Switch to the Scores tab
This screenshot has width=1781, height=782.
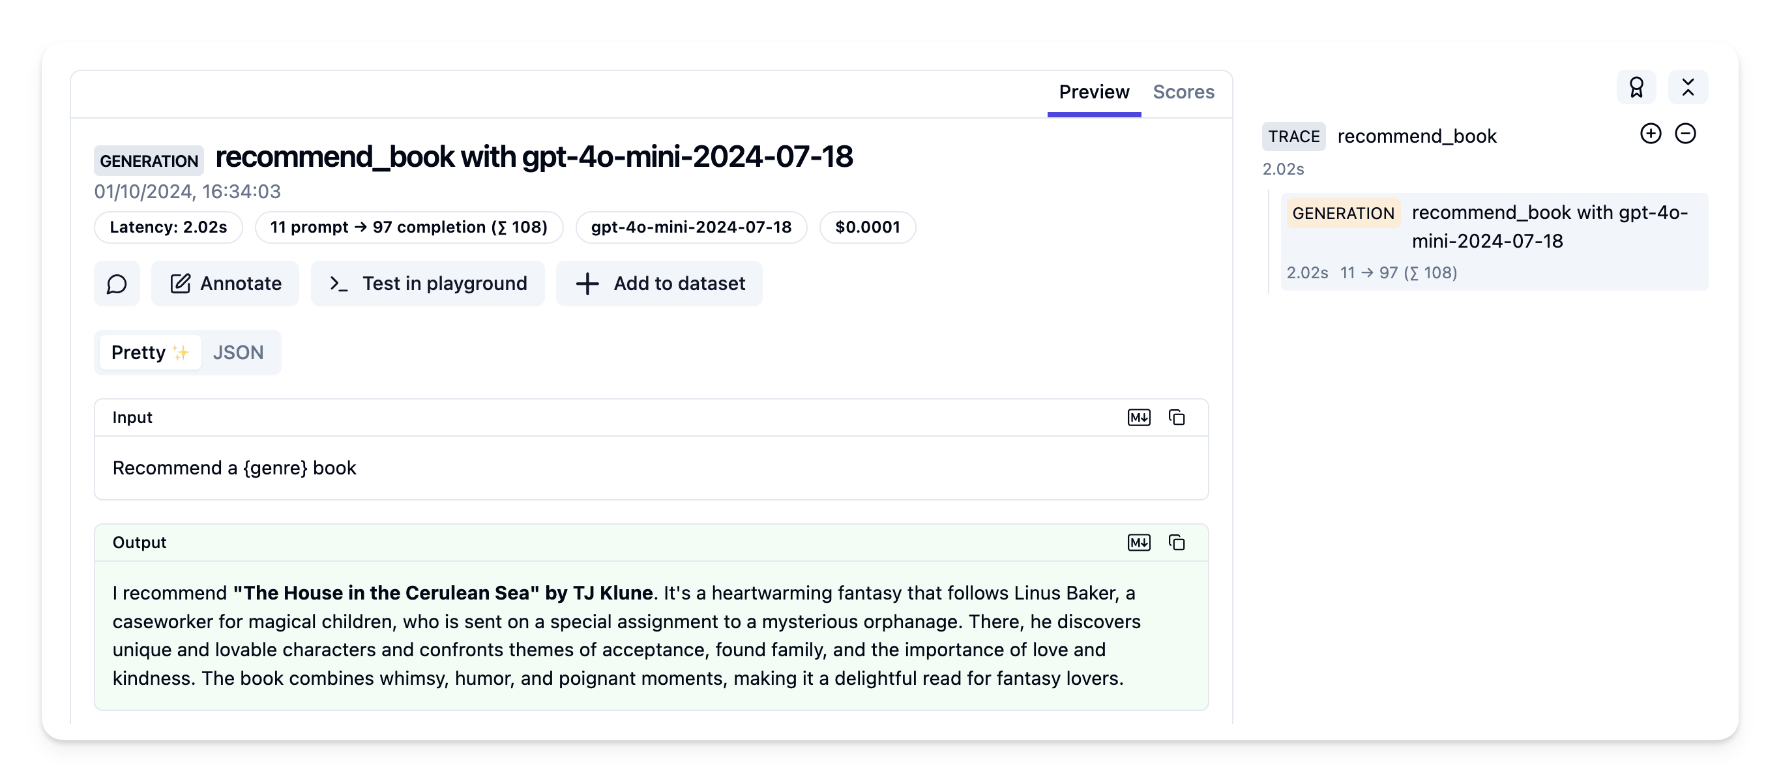click(1183, 92)
